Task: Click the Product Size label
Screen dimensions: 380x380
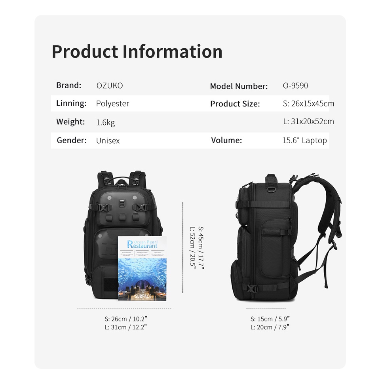Action: [x=235, y=104]
